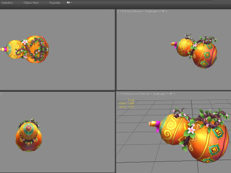231x173 pixels.
Task: Click the Perspective view label menu
Action: [131, 94]
